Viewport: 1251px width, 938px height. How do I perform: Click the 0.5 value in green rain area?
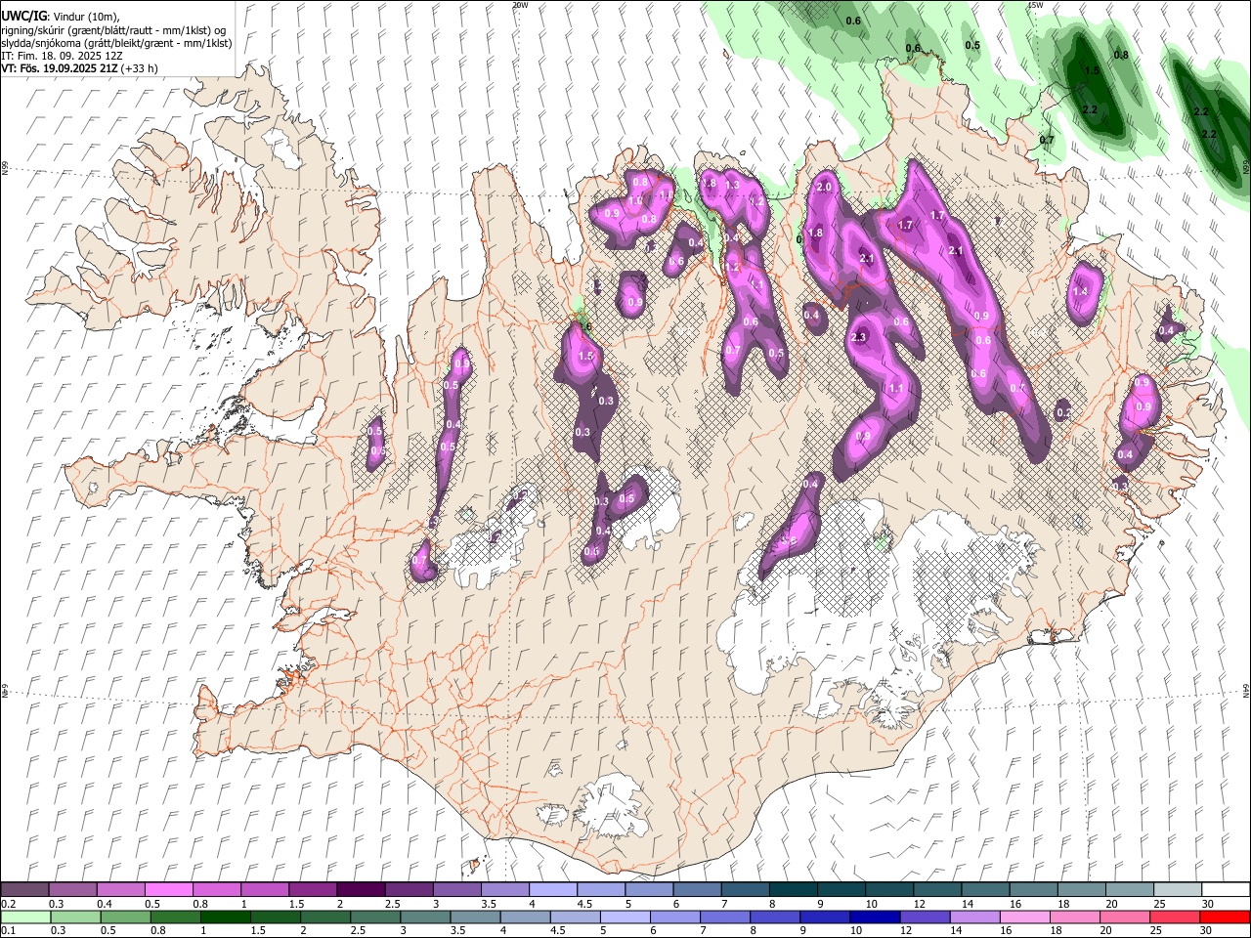[972, 45]
